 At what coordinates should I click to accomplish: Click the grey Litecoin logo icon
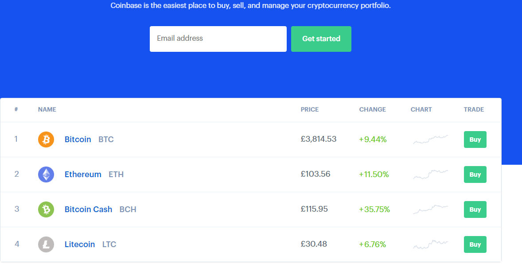[x=46, y=244]
